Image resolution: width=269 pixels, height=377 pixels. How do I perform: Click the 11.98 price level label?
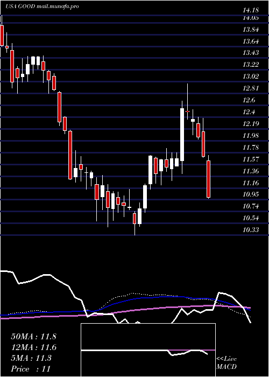tap(251, 136)
